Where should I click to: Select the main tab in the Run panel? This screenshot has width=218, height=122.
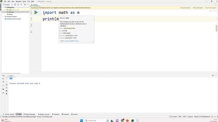click(x=11, y=76)
